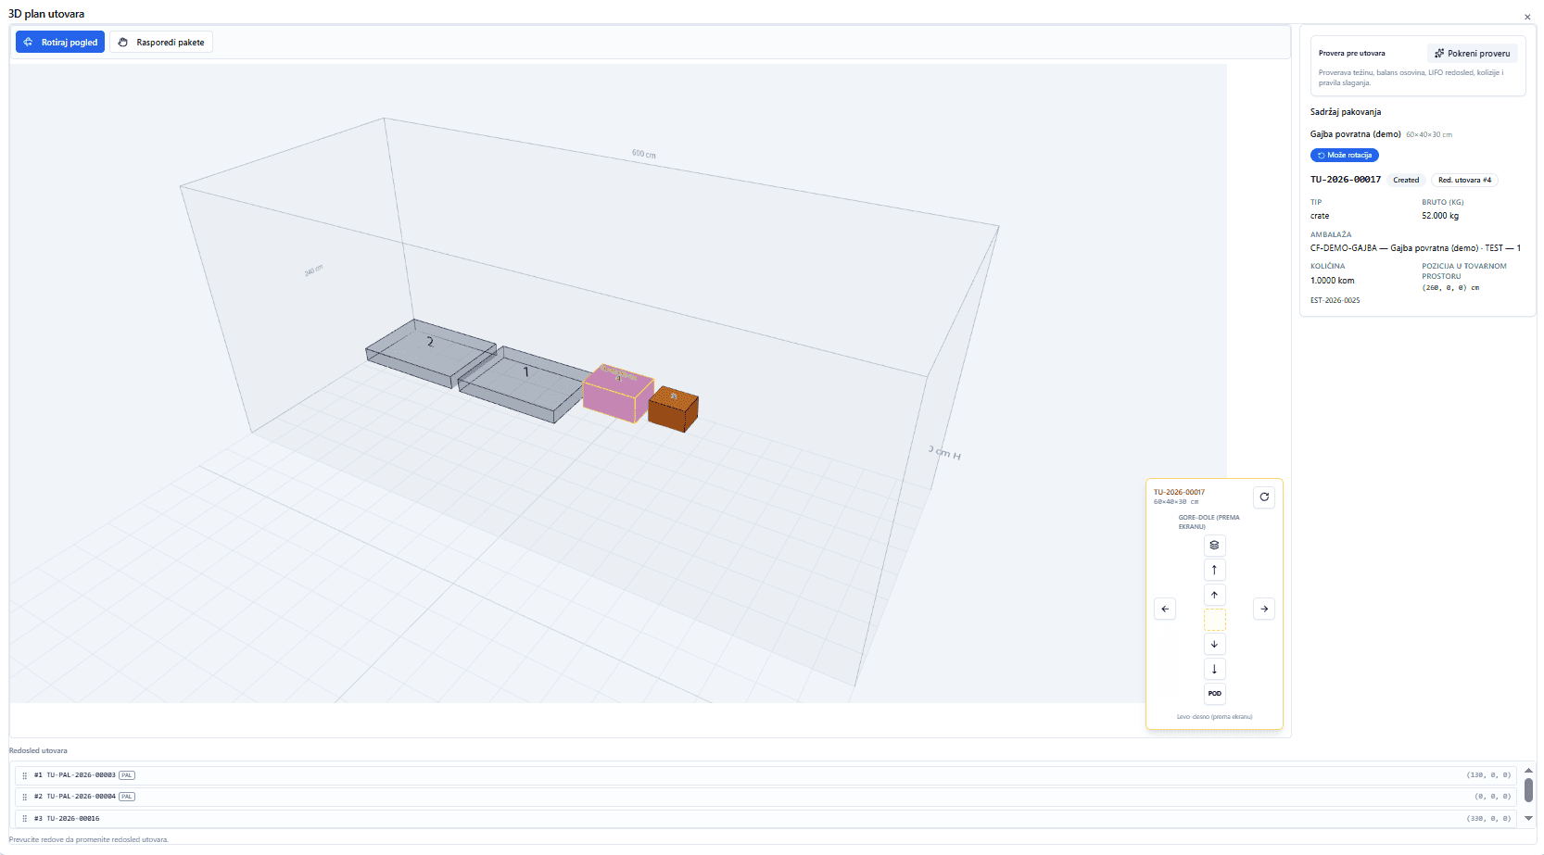Select row #1 TU-PAL-2026-00003

pos(766,775)
